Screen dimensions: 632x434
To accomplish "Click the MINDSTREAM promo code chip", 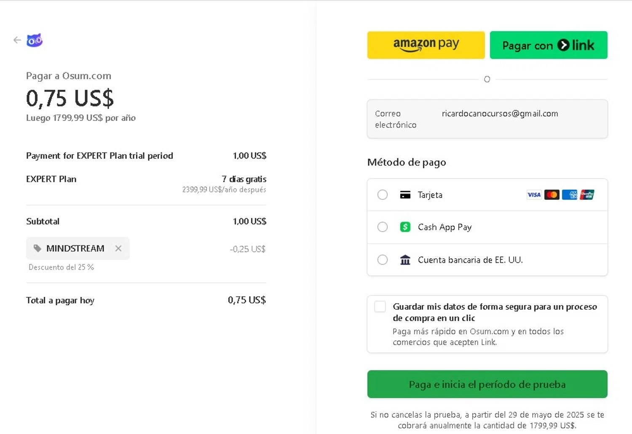I will (75, 248).
